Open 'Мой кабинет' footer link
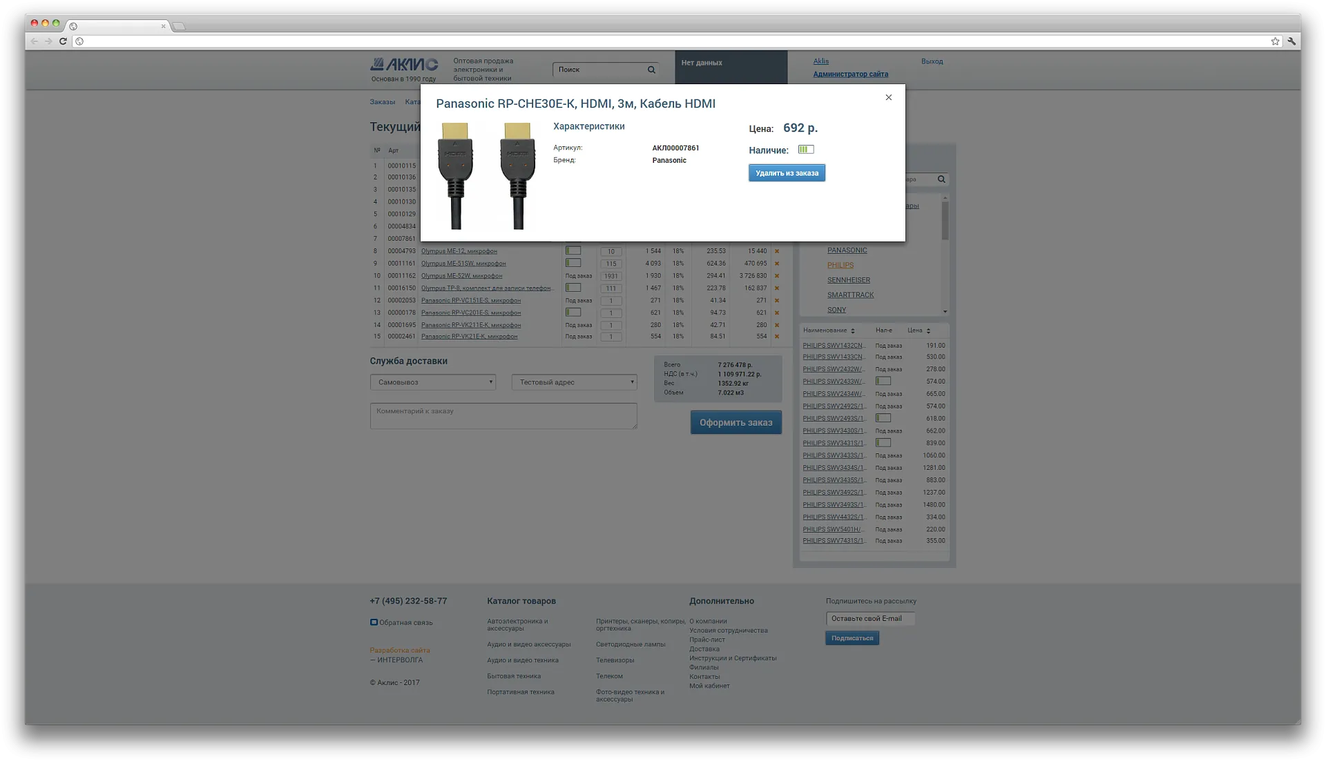1326x761 pixels. (709, 686)
